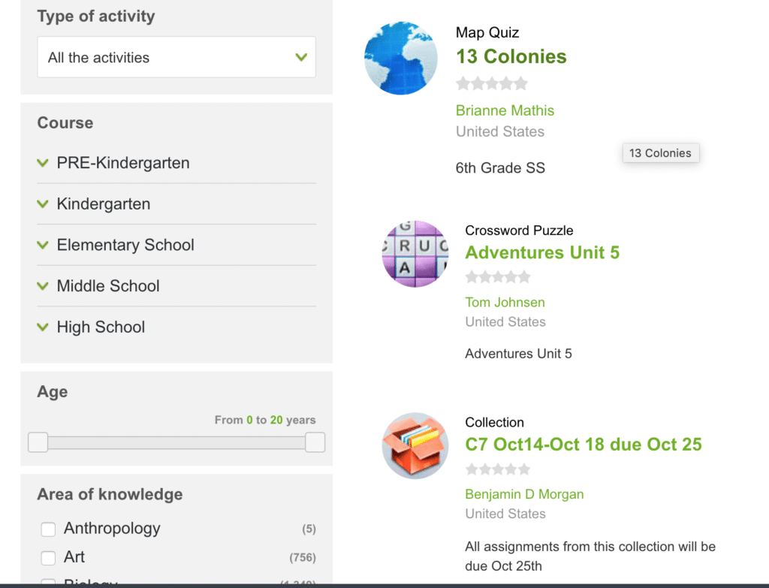Image resolution: width=769 pixels, height=588 pixels.
Task: Open C7 Oct14-Oct 18 due Oct 25
Action: 584,444
